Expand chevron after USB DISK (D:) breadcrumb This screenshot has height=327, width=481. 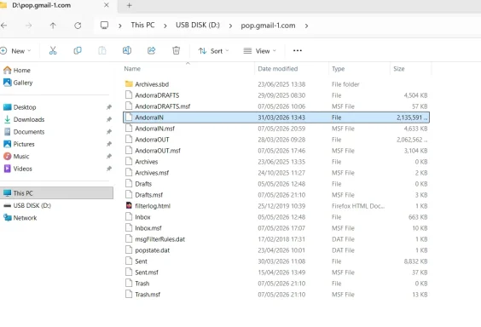230,26
